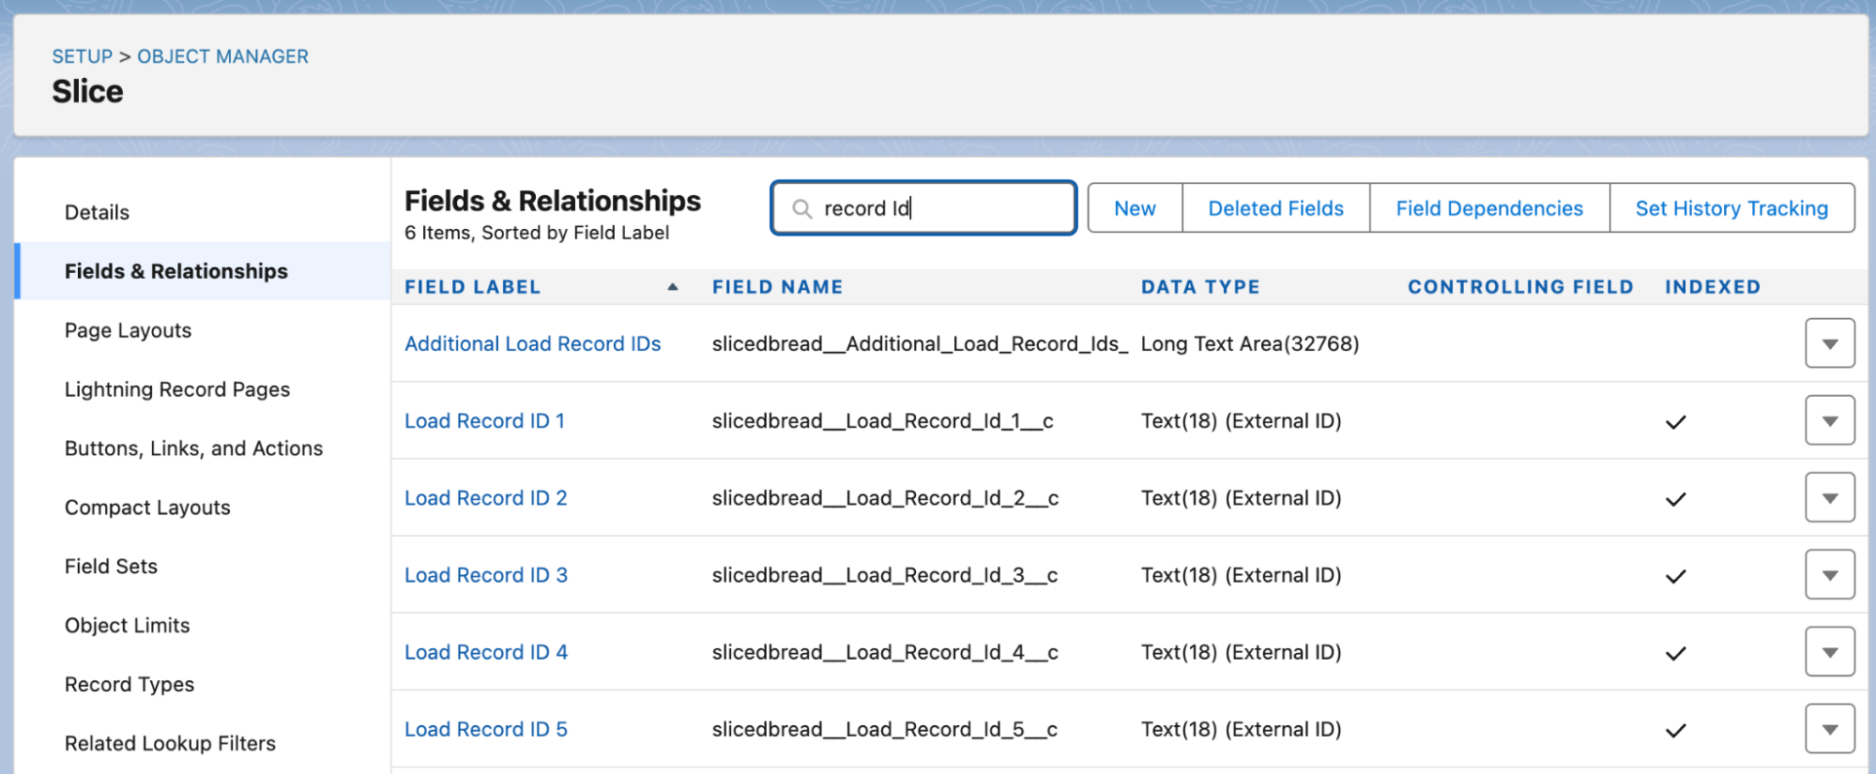Open Object Limits section
The height and width of the screenshot is (774, 1876).
click(x=127, y=626)
